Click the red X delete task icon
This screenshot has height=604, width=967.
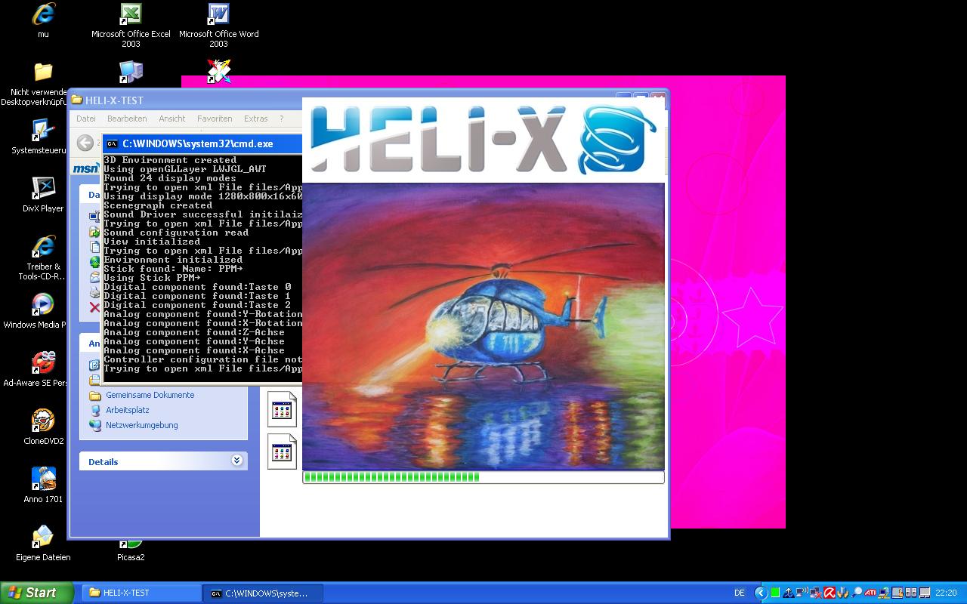pos(94,307)
